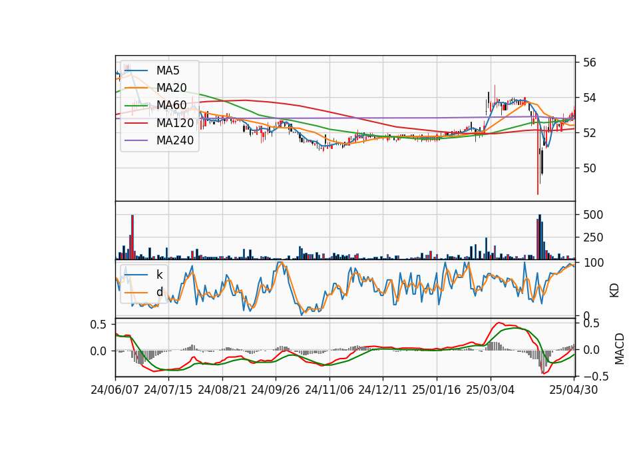Screen dimensions: 639x459
Task: Click the price axis value 54
Action: (589, 98)
